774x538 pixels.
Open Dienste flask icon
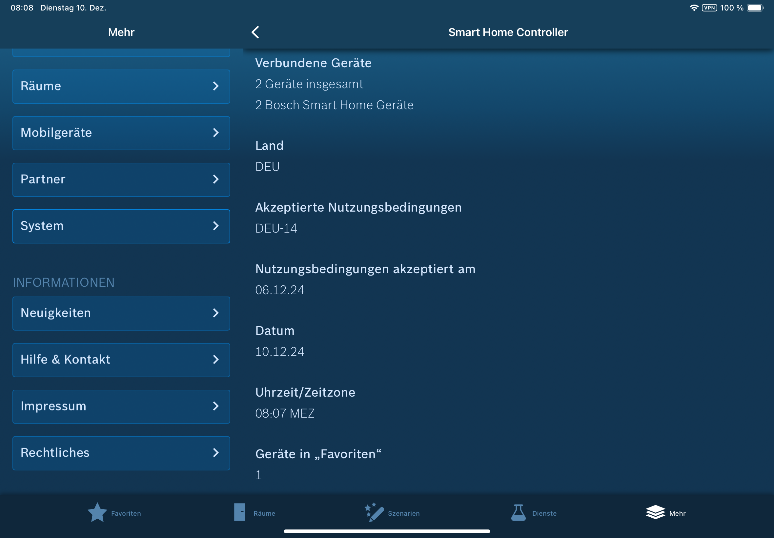518,512
